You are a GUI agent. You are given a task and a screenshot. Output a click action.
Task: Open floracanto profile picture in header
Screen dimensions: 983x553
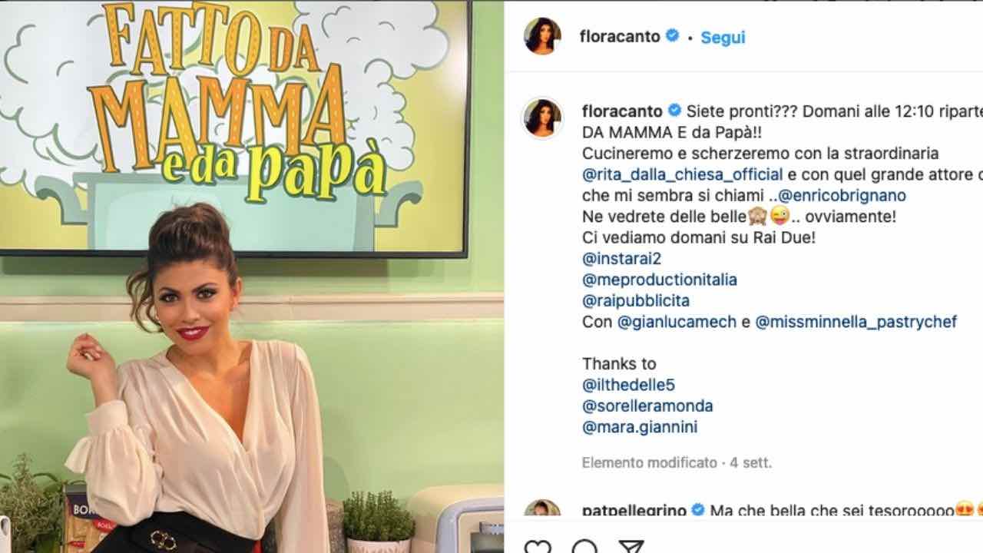[x=542, y=36]
